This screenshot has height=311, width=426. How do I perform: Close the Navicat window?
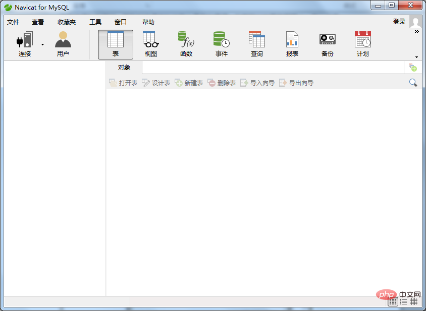410,5
